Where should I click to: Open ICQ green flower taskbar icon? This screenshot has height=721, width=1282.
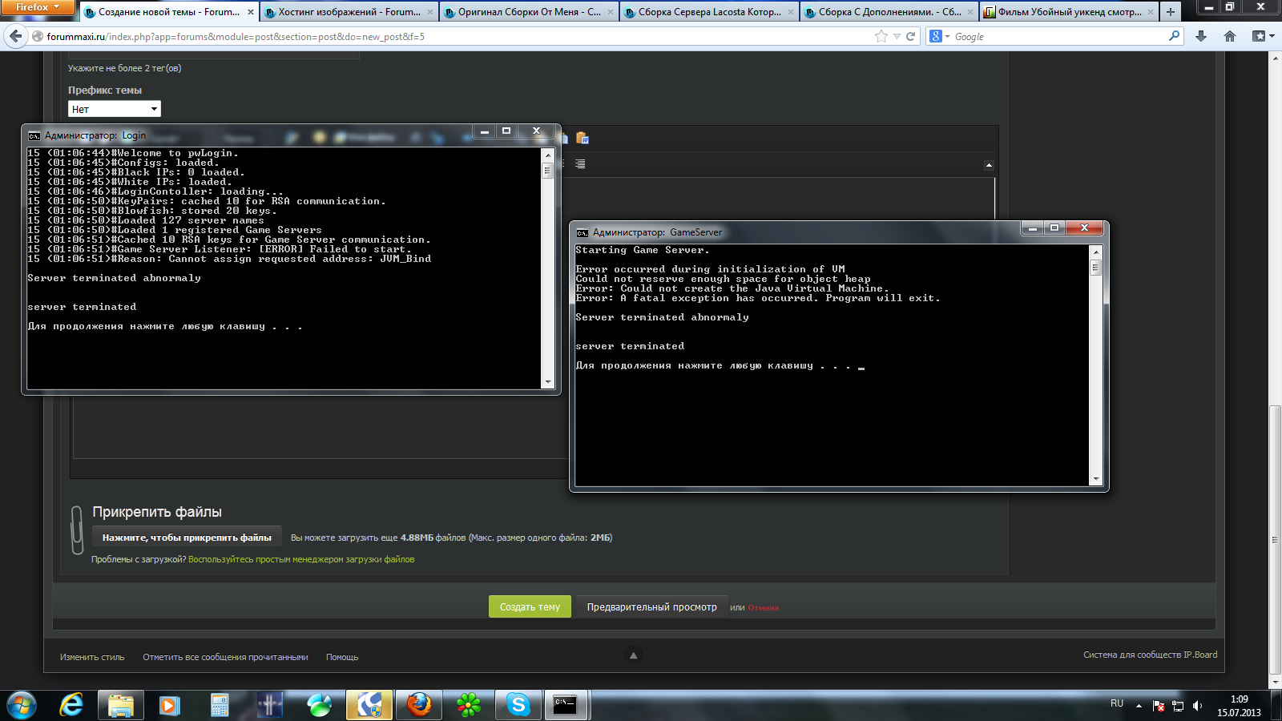pos(469,705)
